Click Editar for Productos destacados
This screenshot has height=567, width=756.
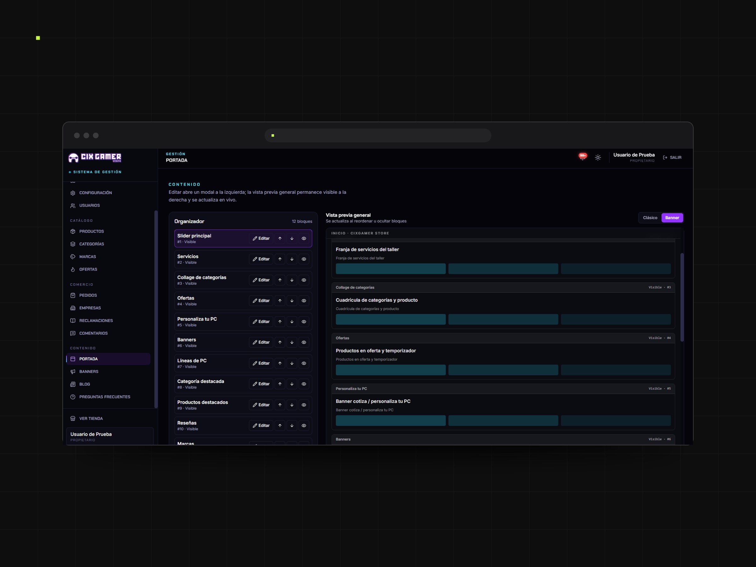tap(261, 405)
